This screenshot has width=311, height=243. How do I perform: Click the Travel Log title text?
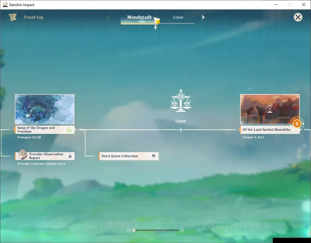(x=33, y=17)
